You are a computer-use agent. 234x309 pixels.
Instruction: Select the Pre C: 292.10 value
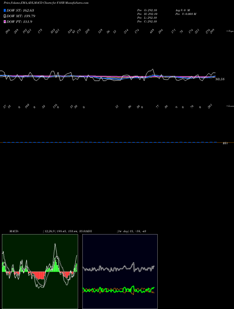pos(147,22)
